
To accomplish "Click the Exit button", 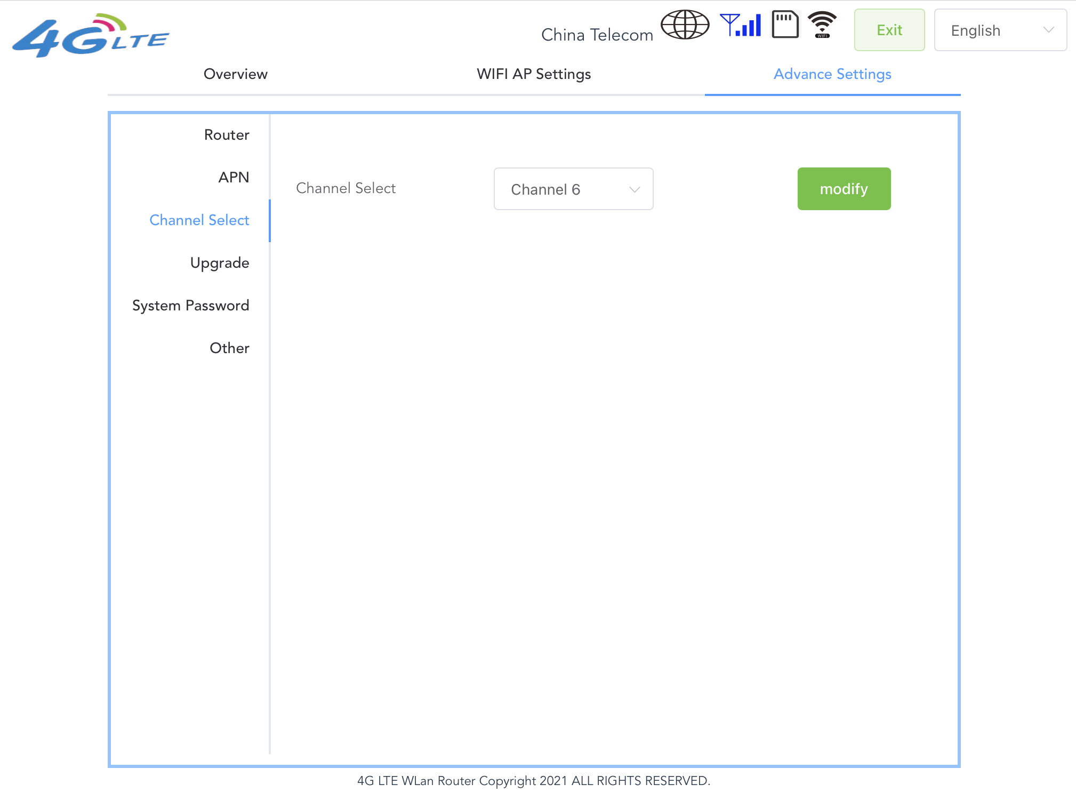I will [x=889, y=30].
